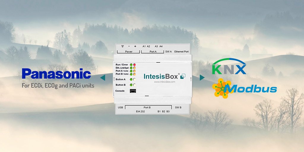Click the 'Port A' terminal label
The height and width of the screenshot is (152, 304).
click(153, 52)
